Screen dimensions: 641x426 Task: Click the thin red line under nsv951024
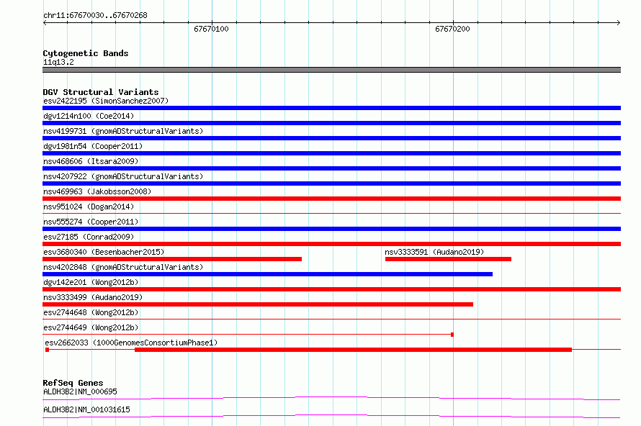[331, 213]
